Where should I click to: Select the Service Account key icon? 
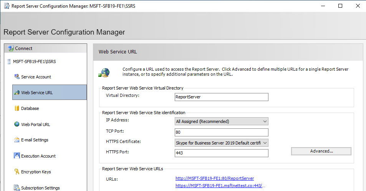click(17, 77)
